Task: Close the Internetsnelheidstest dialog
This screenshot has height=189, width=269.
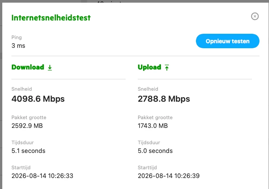Action: (x=255, y=16)
